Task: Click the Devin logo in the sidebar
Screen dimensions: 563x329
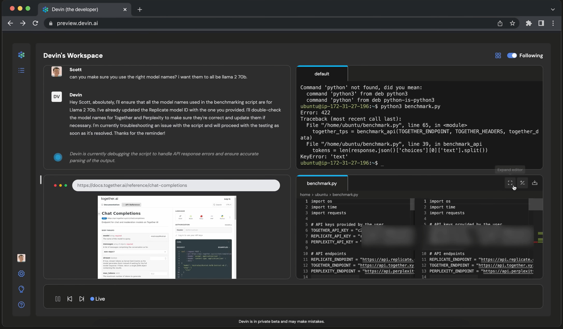Action: [x=21, y=55]
